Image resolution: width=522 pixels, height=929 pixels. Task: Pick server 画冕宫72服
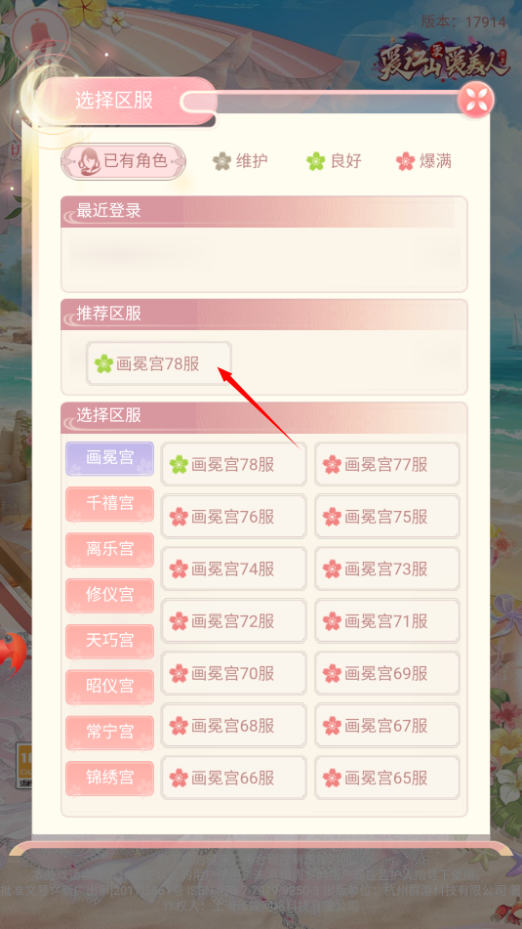[234, 621]
